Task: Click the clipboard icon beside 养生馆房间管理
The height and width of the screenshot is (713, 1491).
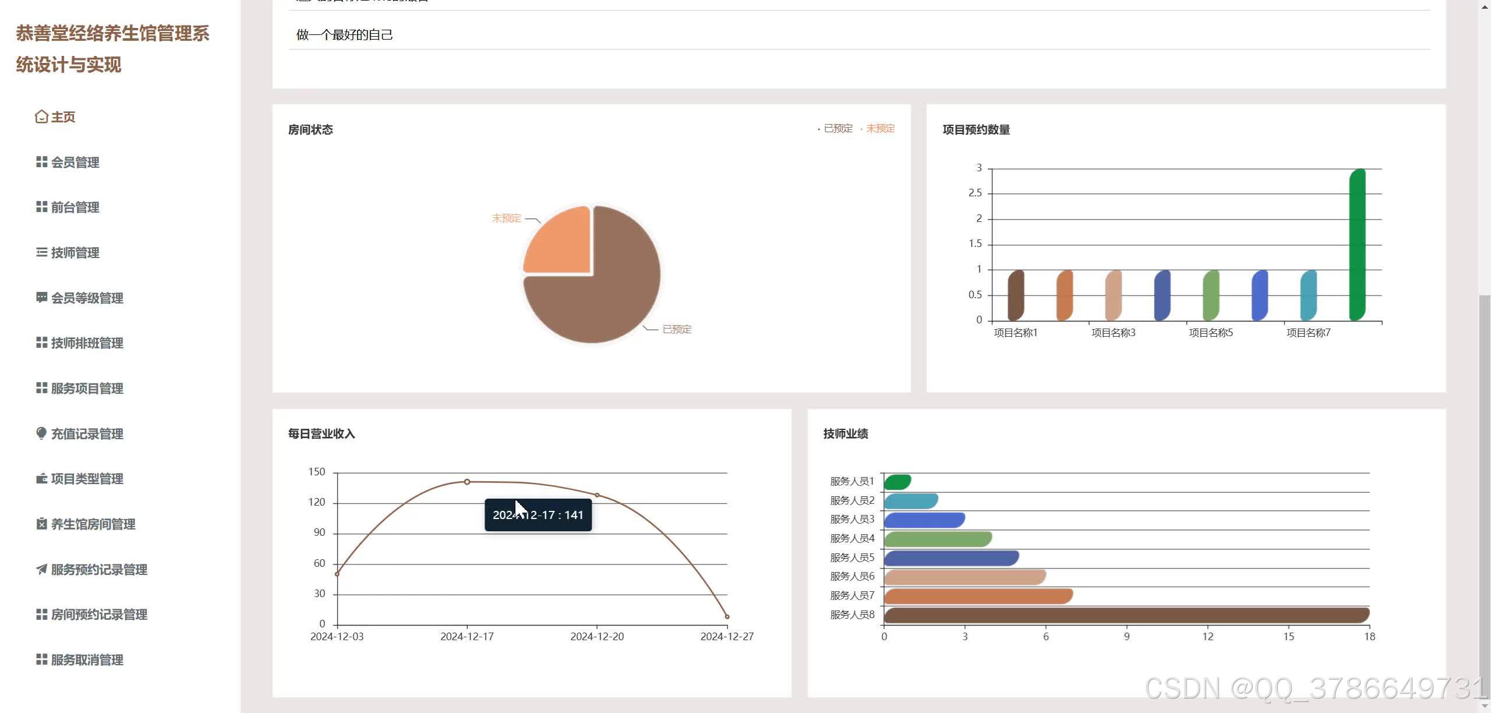Action: point(41,524)
